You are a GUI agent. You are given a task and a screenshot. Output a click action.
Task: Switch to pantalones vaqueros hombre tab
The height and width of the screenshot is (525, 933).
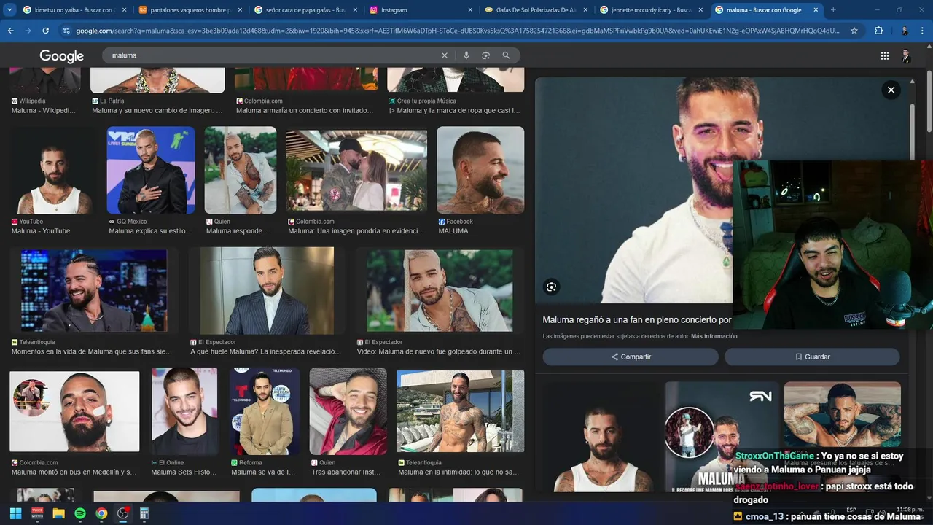tap(189, 10)
